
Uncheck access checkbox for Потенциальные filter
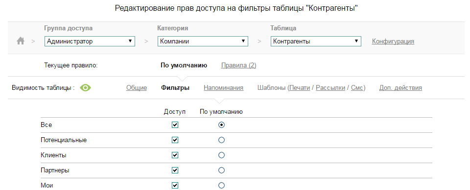(x=175, y=140)
